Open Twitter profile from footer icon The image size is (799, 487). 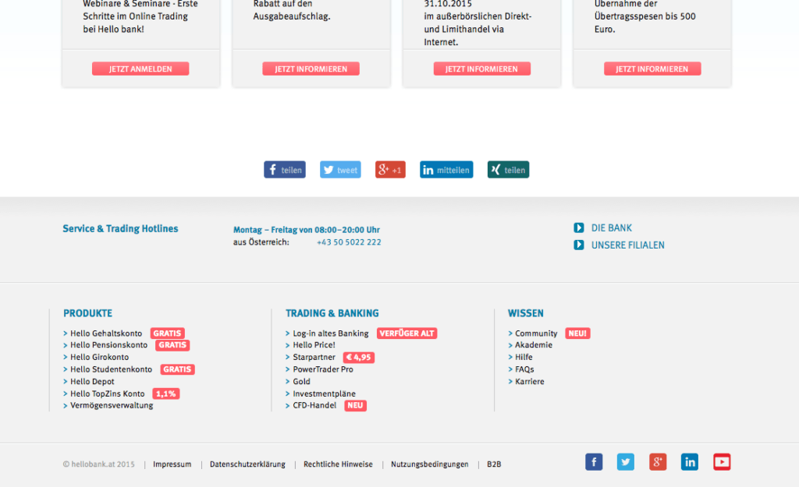(x=626, y=462)
